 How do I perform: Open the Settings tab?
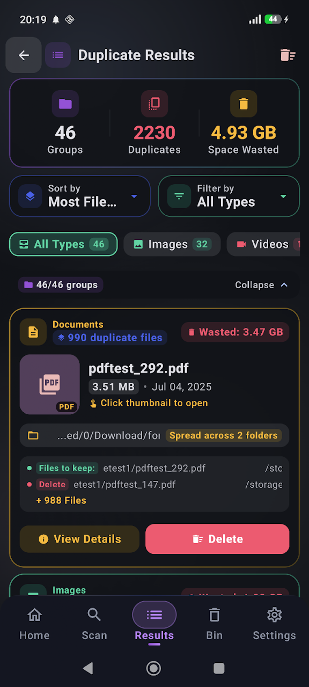coord(275,624)
